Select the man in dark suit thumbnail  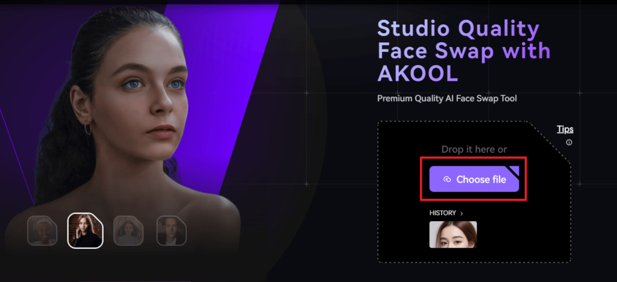coord(172,231)
